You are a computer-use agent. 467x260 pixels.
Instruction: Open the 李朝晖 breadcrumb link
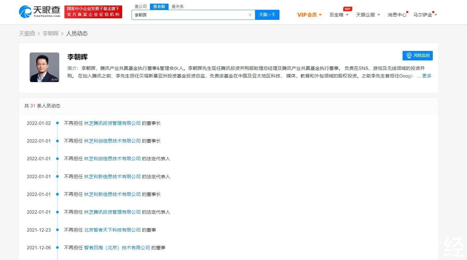pos(50,34)
